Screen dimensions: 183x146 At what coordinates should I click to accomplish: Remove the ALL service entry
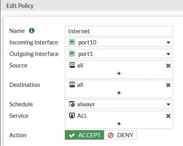pos(168,116)
